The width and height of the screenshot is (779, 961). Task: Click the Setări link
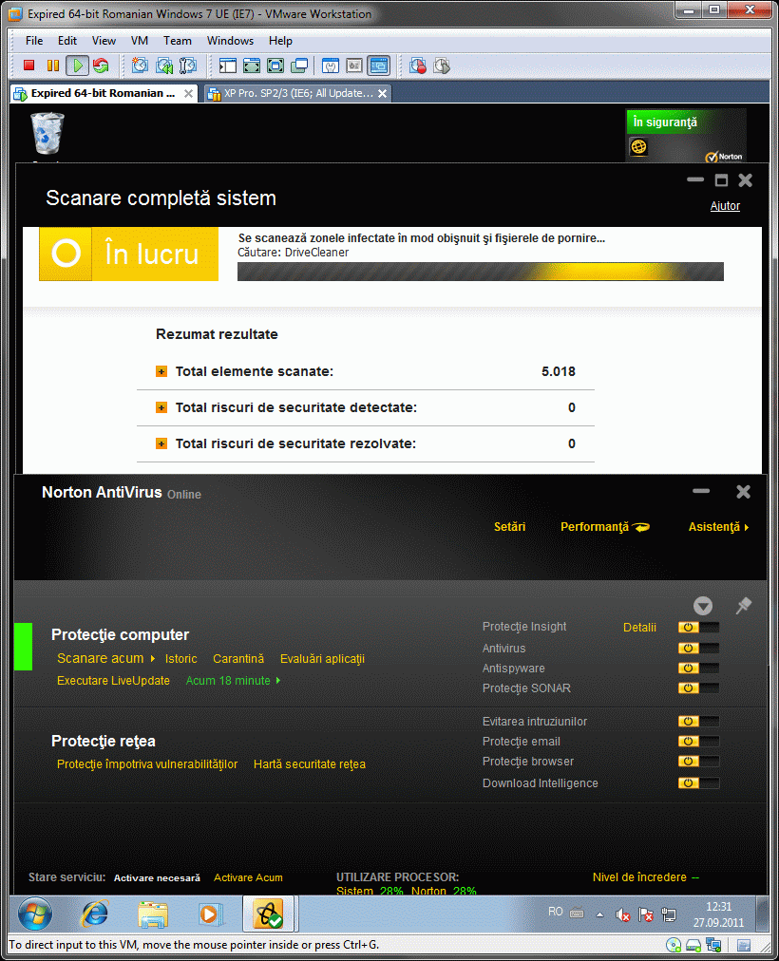click(x=509, y=527)
